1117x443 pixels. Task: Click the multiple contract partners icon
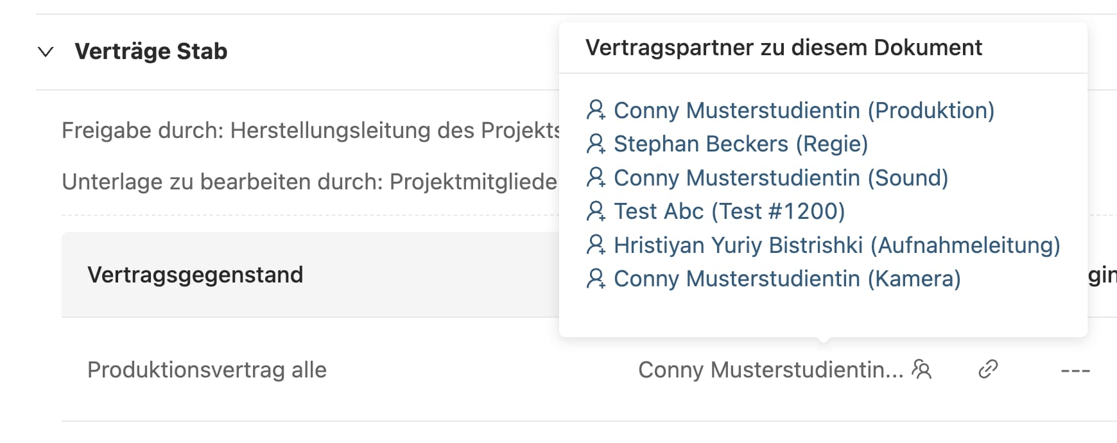pos(922,370)
